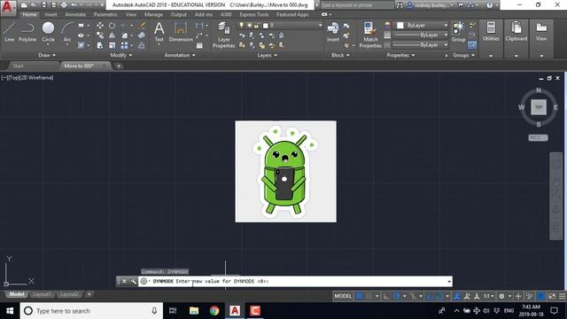Screen dimensions: 567x319
Task: Open Chrome from the taskbar
Action: click(x=214, y=311)
